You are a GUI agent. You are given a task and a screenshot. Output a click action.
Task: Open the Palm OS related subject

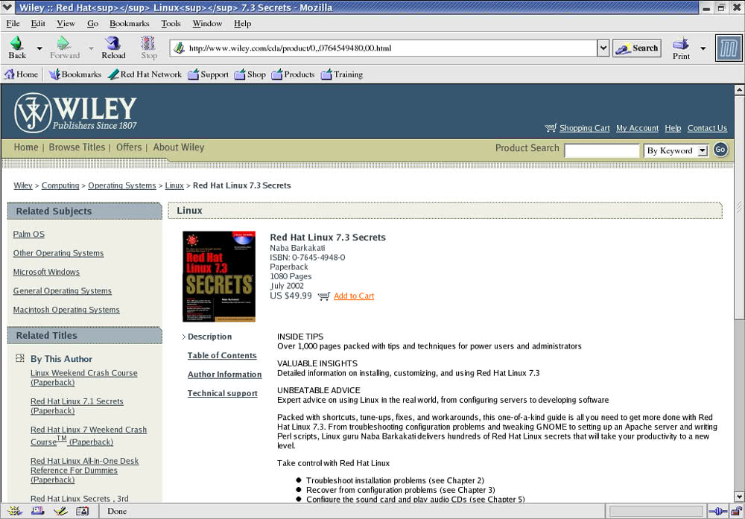(x=28, y=234)
